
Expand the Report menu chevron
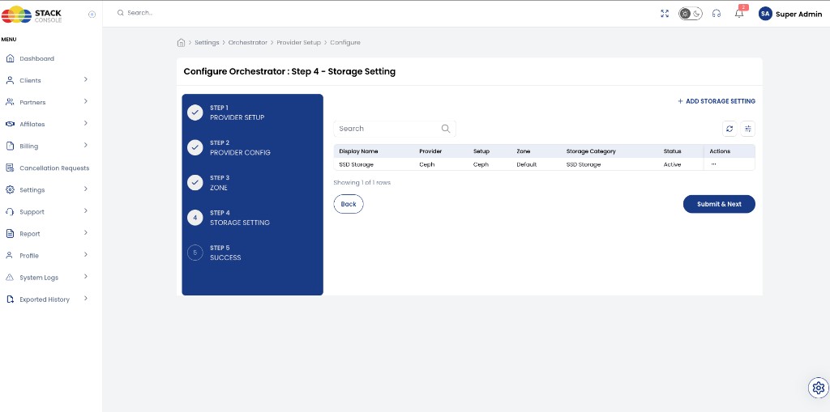[86, 233]
